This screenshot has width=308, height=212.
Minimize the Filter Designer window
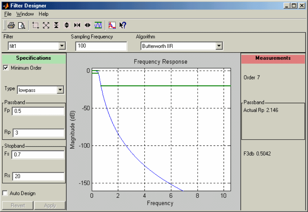pos(287,6)
